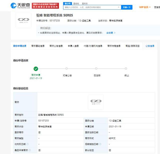Viewport: 160px width, 154px height.
Task: Switch to the 商品/服务项目 tab
Action: [132, 46]
